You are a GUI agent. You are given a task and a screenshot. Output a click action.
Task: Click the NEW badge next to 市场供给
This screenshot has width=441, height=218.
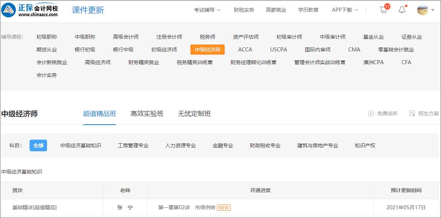tap(224, 207)
